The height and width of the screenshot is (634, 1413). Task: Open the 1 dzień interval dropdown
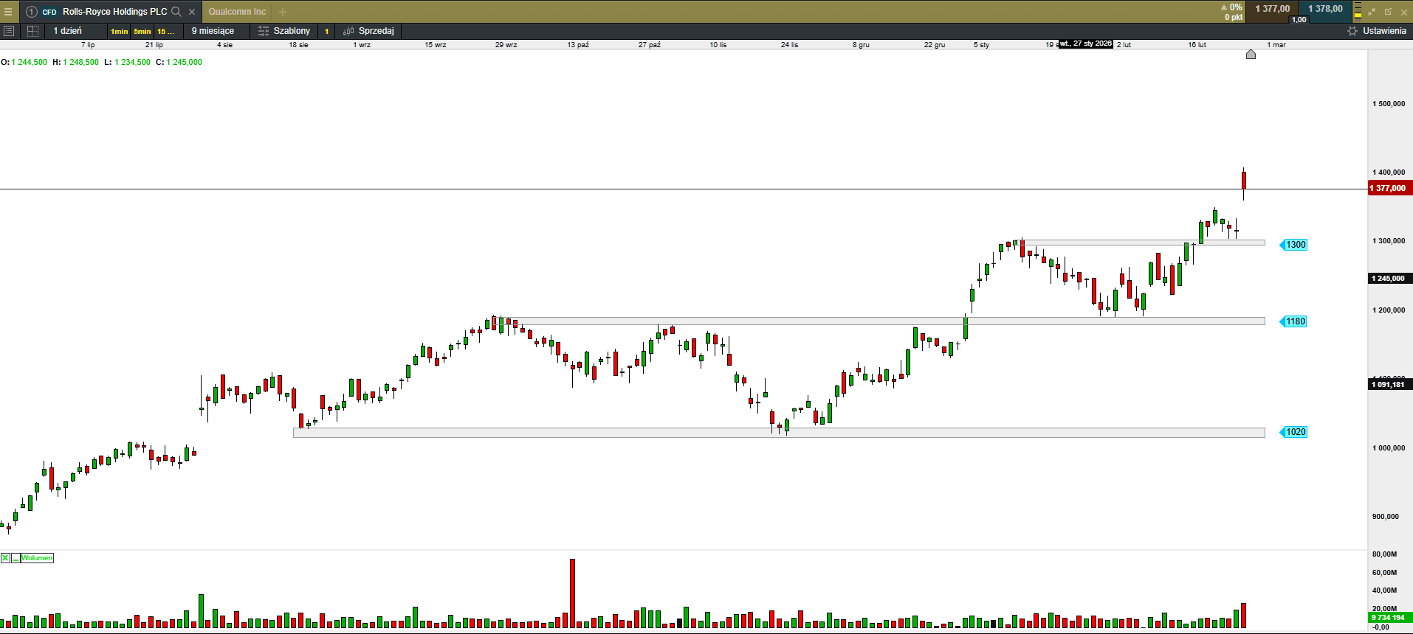pyautogui.click(x=68, y=31)
